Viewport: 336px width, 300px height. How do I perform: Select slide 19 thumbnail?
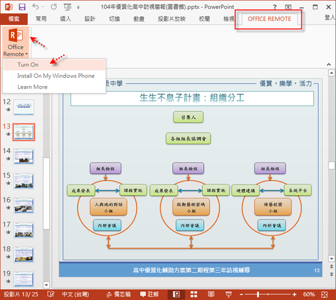tap(24, 279)
